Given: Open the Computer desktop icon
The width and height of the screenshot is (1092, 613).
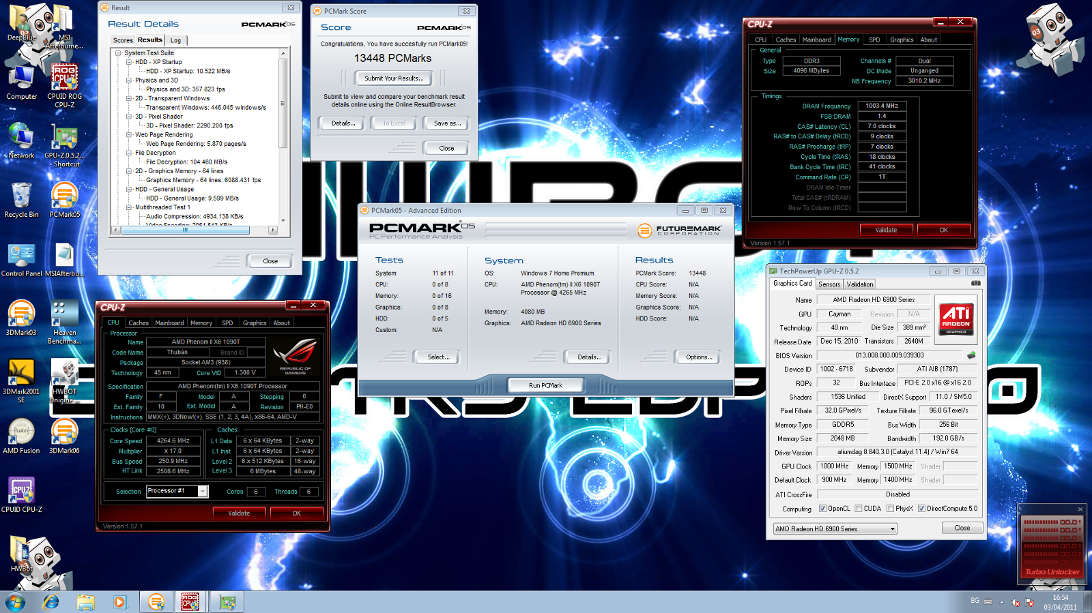Looking at the screenshot, I should click(22, 83).
